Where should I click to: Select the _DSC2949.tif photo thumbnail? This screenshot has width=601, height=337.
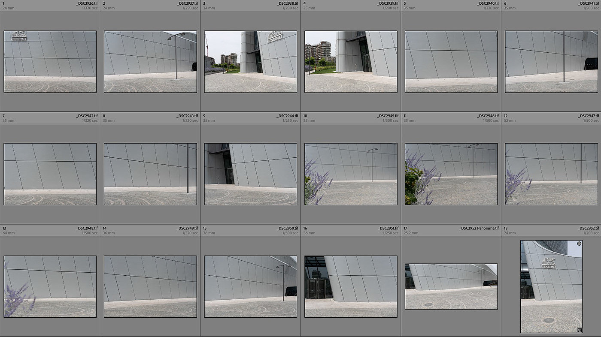(x=150, y=286)
